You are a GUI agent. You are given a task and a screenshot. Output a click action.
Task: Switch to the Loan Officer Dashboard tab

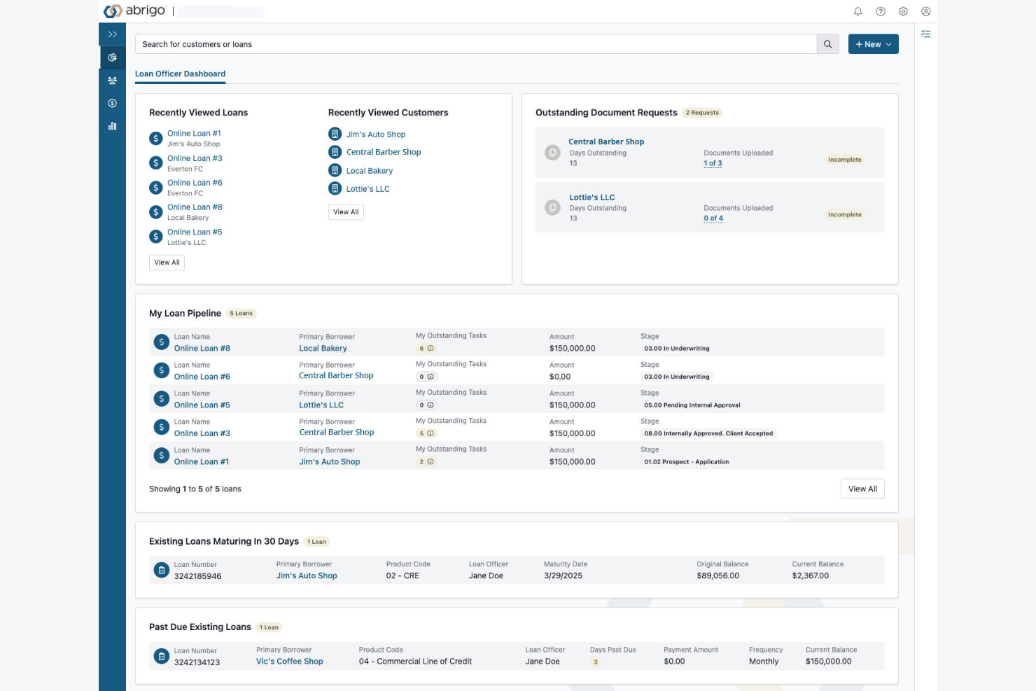pyautogui.click(x=180, y=74)
